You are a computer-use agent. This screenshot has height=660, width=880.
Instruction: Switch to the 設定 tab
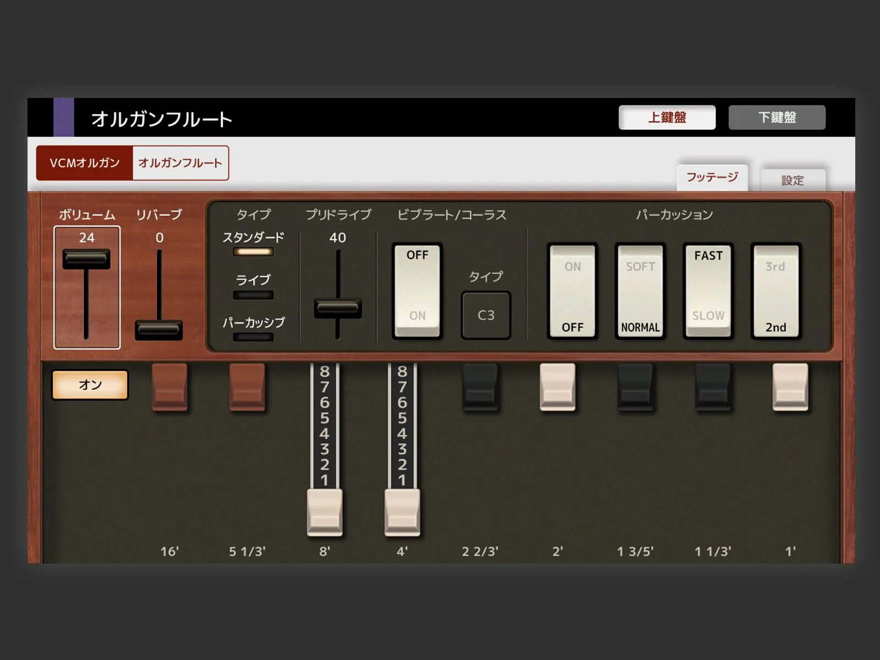[793, 180]
